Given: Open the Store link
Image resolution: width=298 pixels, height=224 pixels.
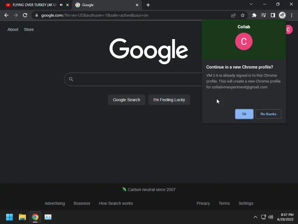Looking at the screenshot, I should (29, 29).
